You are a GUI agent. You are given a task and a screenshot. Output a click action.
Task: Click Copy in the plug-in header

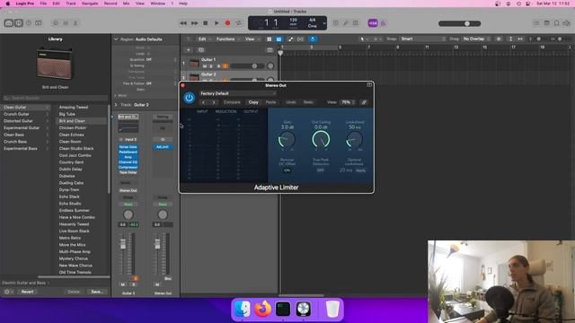253,102
